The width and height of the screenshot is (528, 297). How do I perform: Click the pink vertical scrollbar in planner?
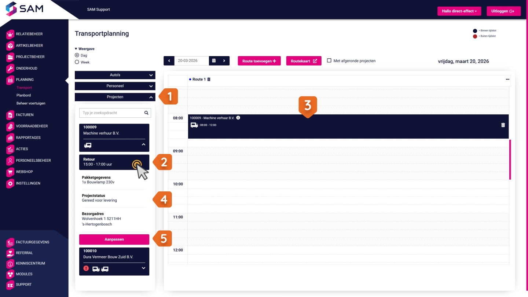coord(510,159)
